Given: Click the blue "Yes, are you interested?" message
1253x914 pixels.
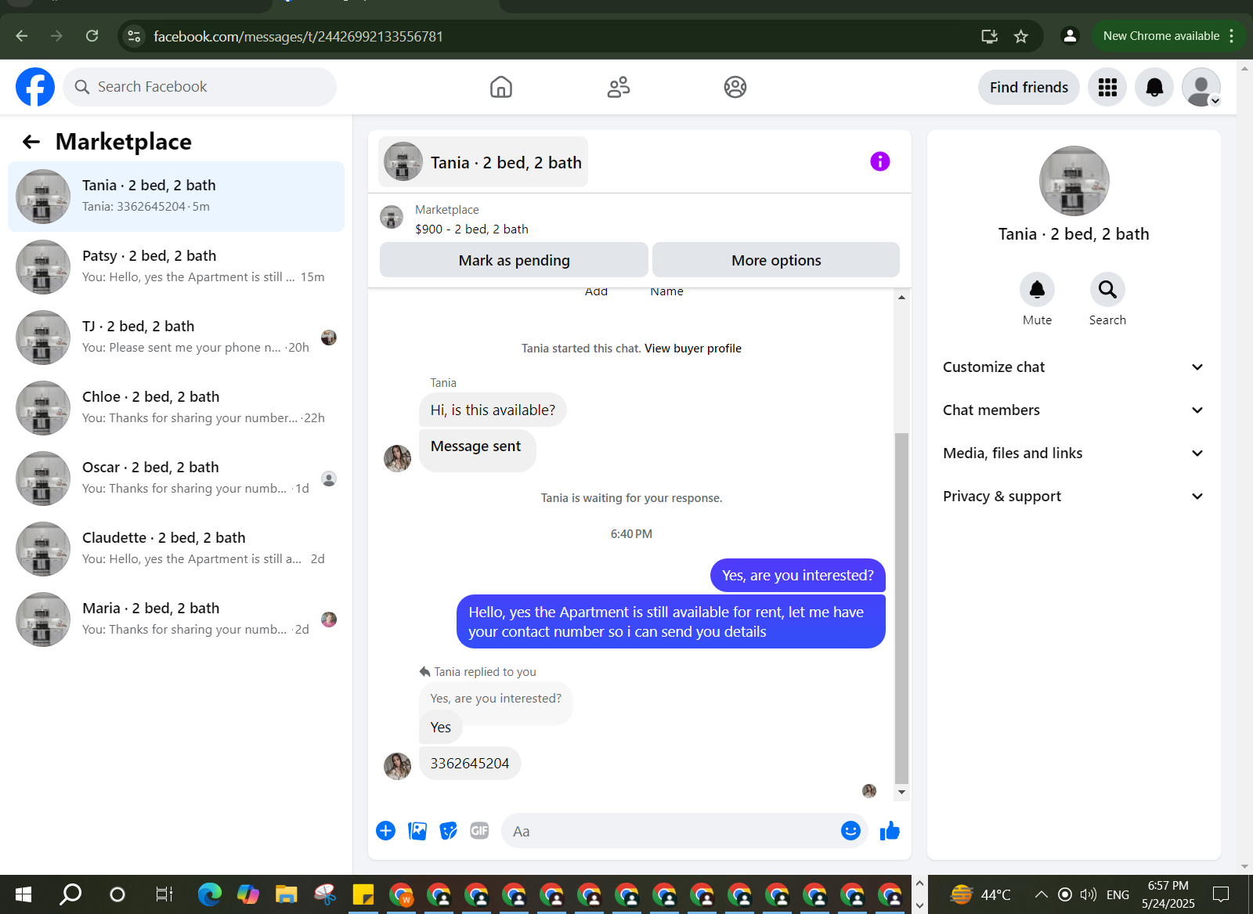Looking at the screenshot, I should click(x=798, y=576).
